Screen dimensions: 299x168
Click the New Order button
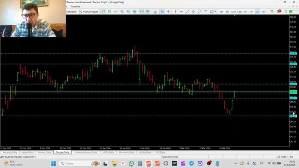click(x=89, y=12)
